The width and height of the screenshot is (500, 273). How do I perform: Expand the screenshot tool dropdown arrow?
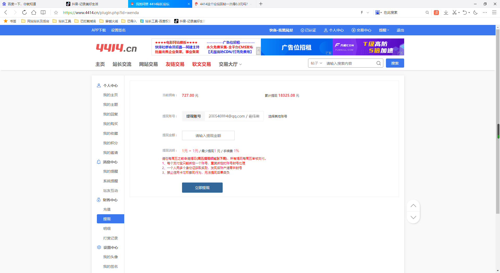click(459, 12)
